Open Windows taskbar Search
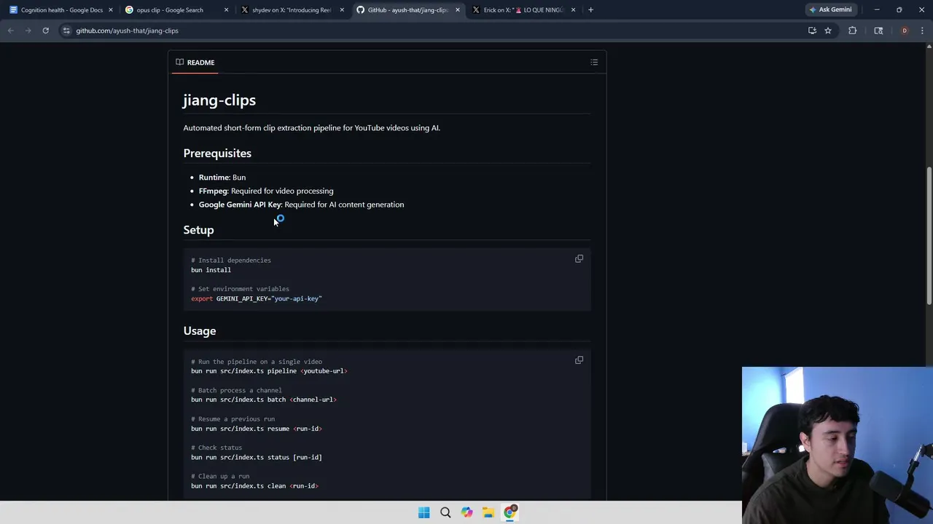 point(445,512)
